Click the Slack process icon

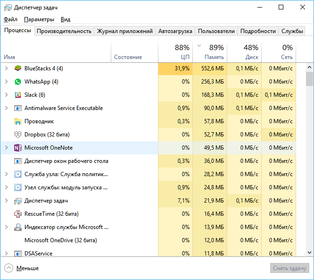pyautogui.click(x=18, y=95)
